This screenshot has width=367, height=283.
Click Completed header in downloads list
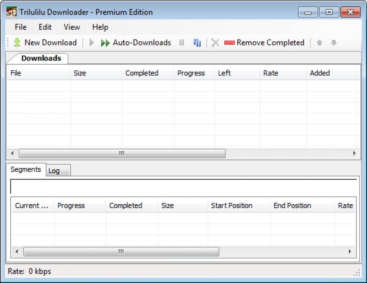click(148, 73)
